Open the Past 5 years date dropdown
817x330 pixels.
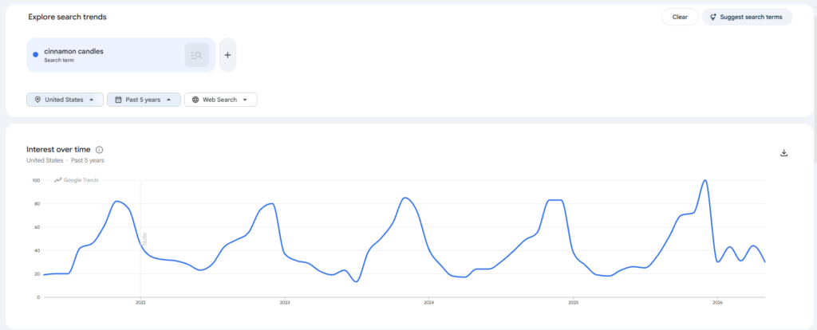pyautogui.click(x=144, y=100)
